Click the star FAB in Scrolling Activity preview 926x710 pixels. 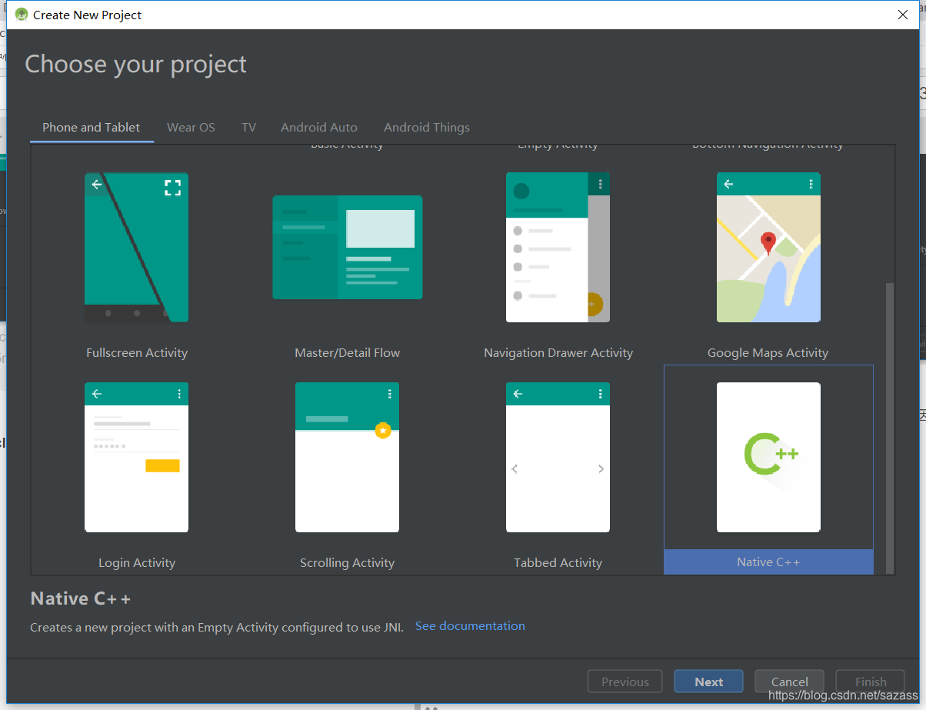(383, 431)
